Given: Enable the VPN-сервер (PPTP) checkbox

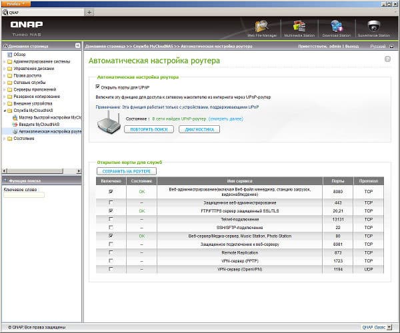Looking at the screenshot, I should 111,260.
